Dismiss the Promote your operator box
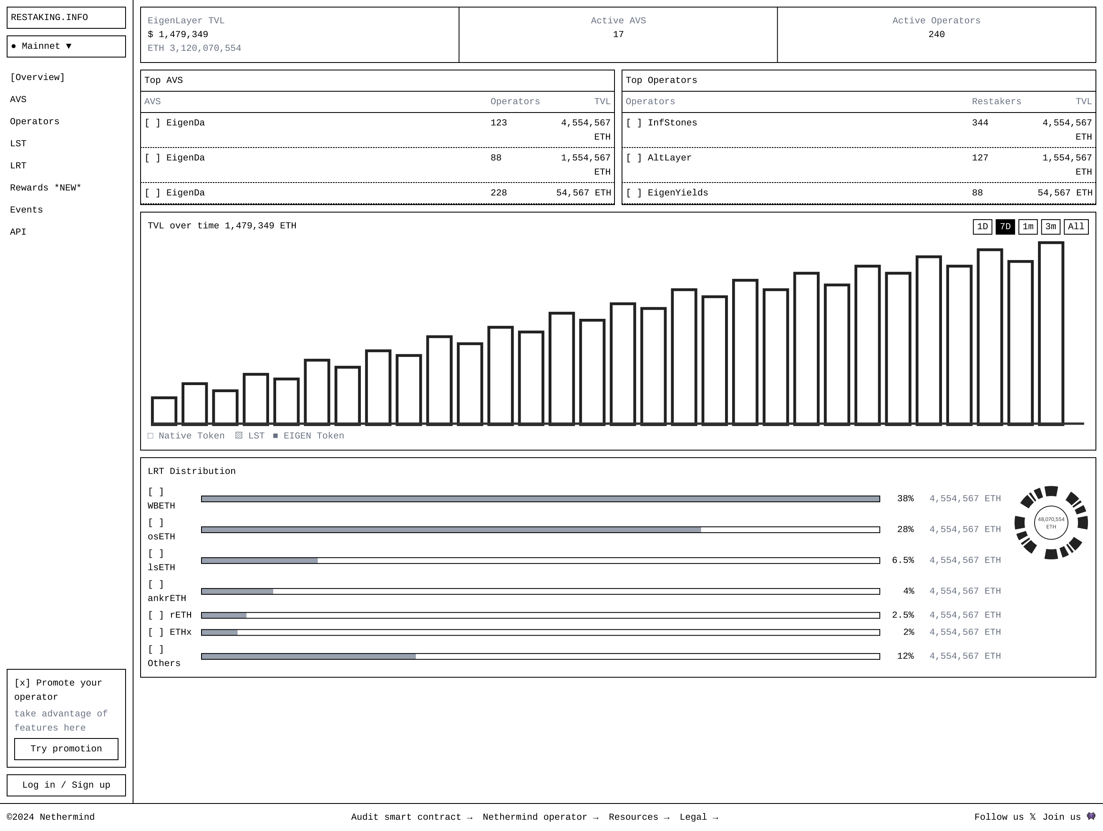 coord(23,683)
